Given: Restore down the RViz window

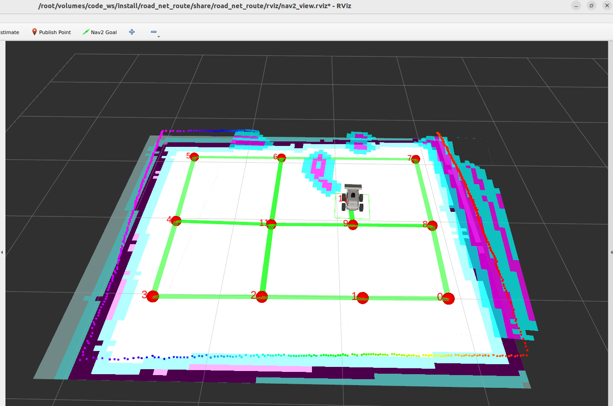Looking at the screenshot, I should (591, 5).
